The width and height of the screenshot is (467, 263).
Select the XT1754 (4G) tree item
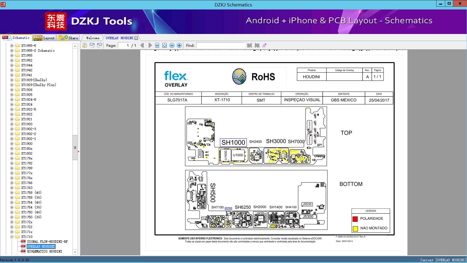coord(31,202)
